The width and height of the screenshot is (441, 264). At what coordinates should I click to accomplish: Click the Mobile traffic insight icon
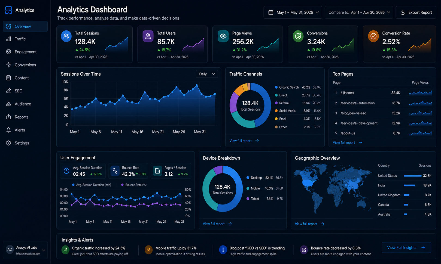tap(148, 250)
